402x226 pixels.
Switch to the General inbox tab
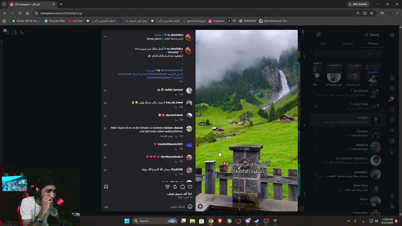(348, 43)
